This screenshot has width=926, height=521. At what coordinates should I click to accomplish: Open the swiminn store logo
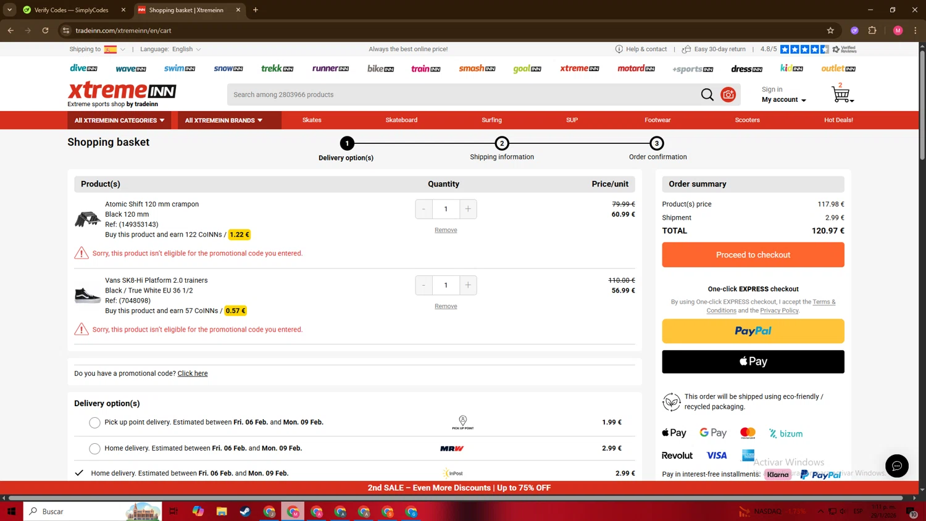tap(180, 69)
